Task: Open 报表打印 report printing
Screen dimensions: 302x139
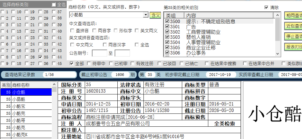Action: pyautogui.click(x=293, y=47)
